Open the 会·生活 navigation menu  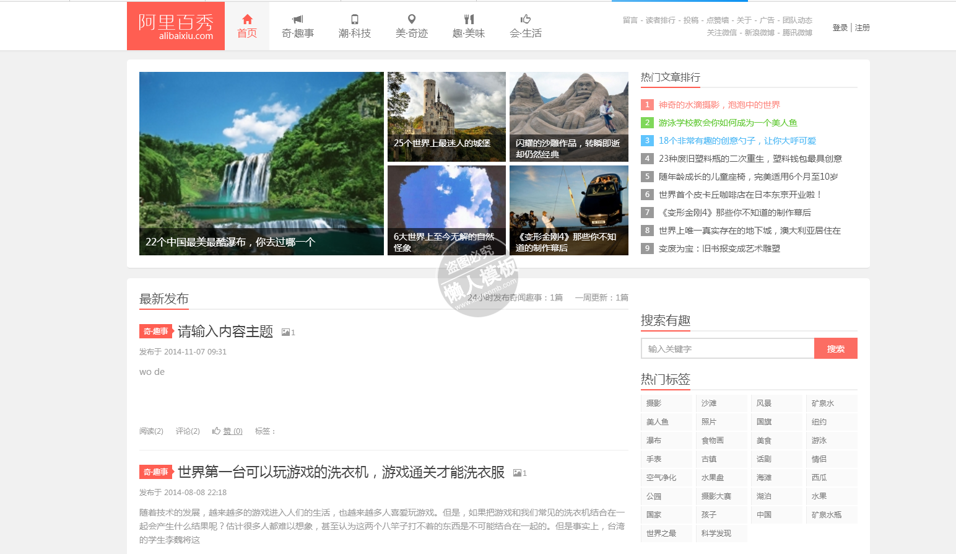(x=526, y=26)
